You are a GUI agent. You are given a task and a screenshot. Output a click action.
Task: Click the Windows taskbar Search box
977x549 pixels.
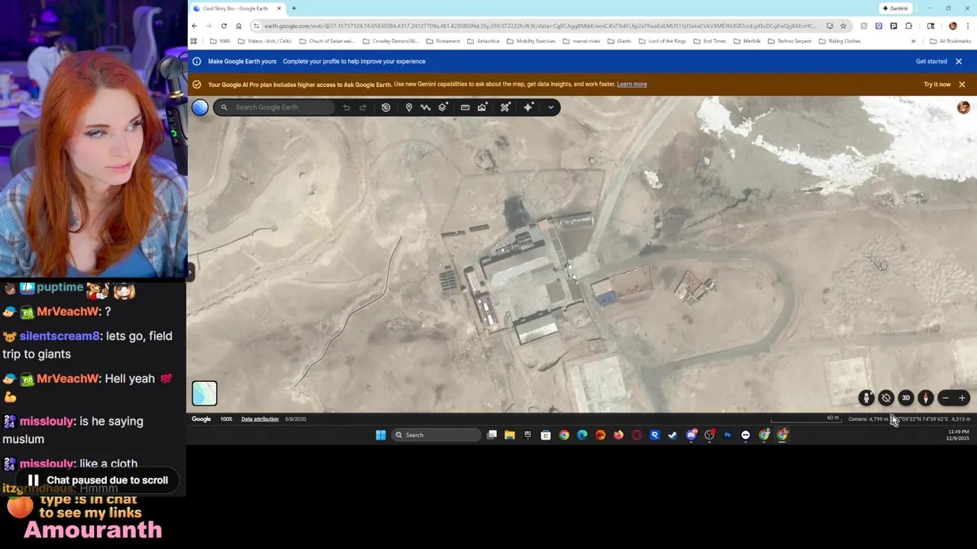pyautogui.click(x=437, y=435)
